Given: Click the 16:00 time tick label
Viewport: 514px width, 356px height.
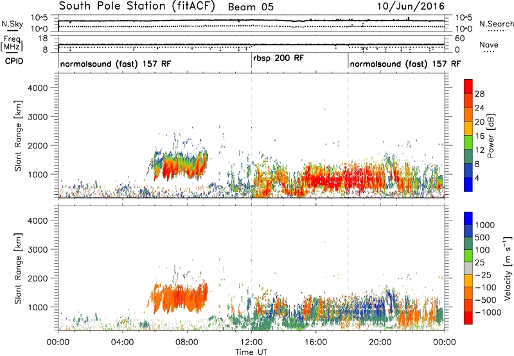Looking at the screenshot, I should tap(315, 343).
